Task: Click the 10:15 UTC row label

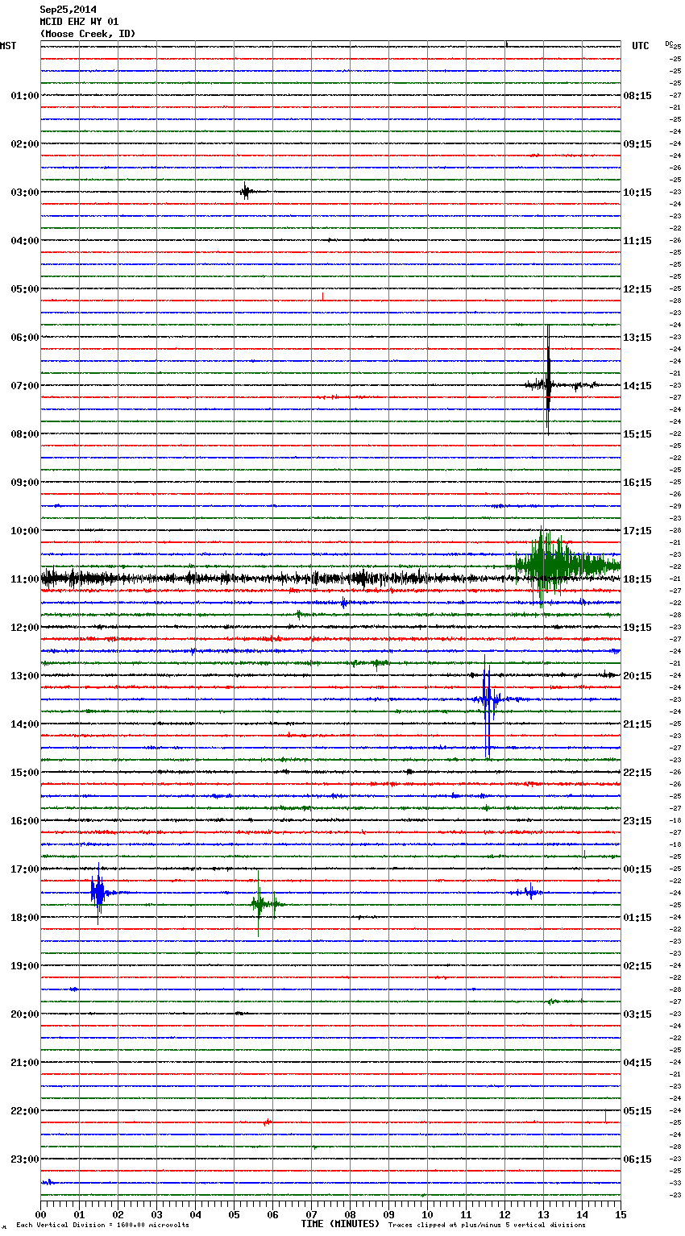Action: tap(637, 193)
